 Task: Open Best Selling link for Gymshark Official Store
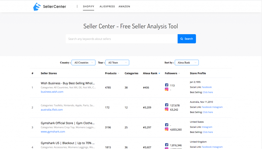[x=208, y=132]
